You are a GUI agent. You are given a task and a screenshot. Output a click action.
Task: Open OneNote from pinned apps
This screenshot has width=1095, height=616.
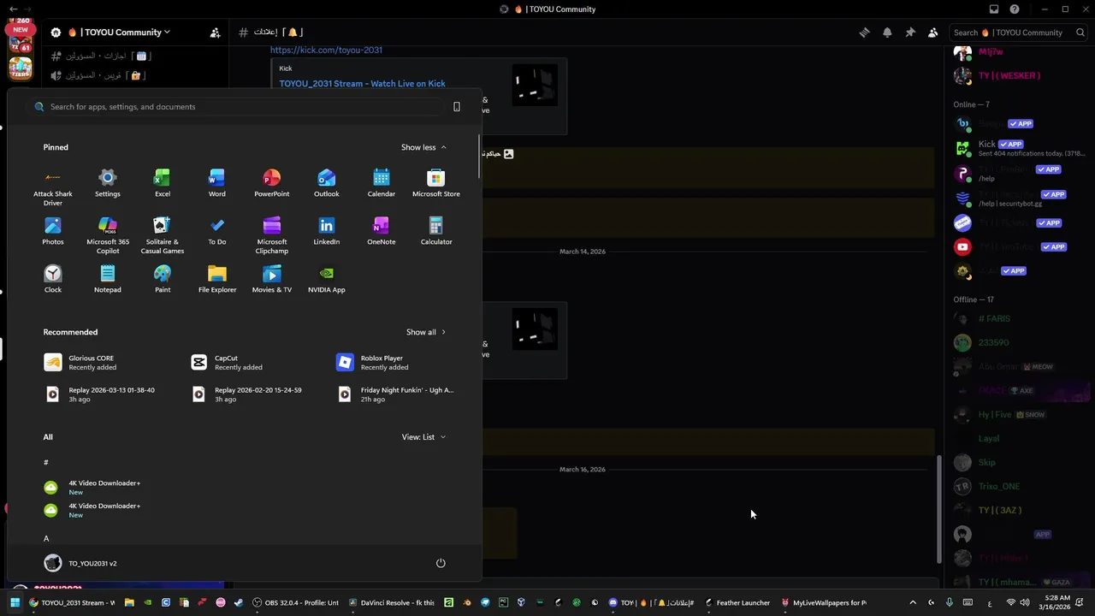(382, 231)
